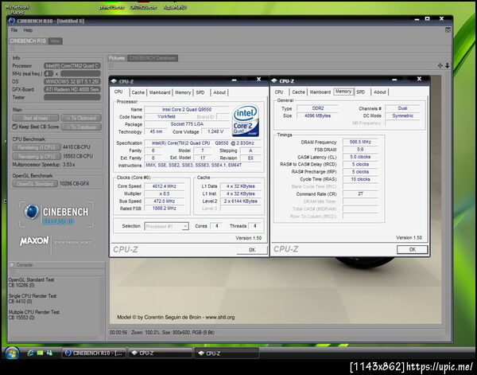Select the CINEBENCH R10 tab
Screen dimensions: 477x375
28,41
